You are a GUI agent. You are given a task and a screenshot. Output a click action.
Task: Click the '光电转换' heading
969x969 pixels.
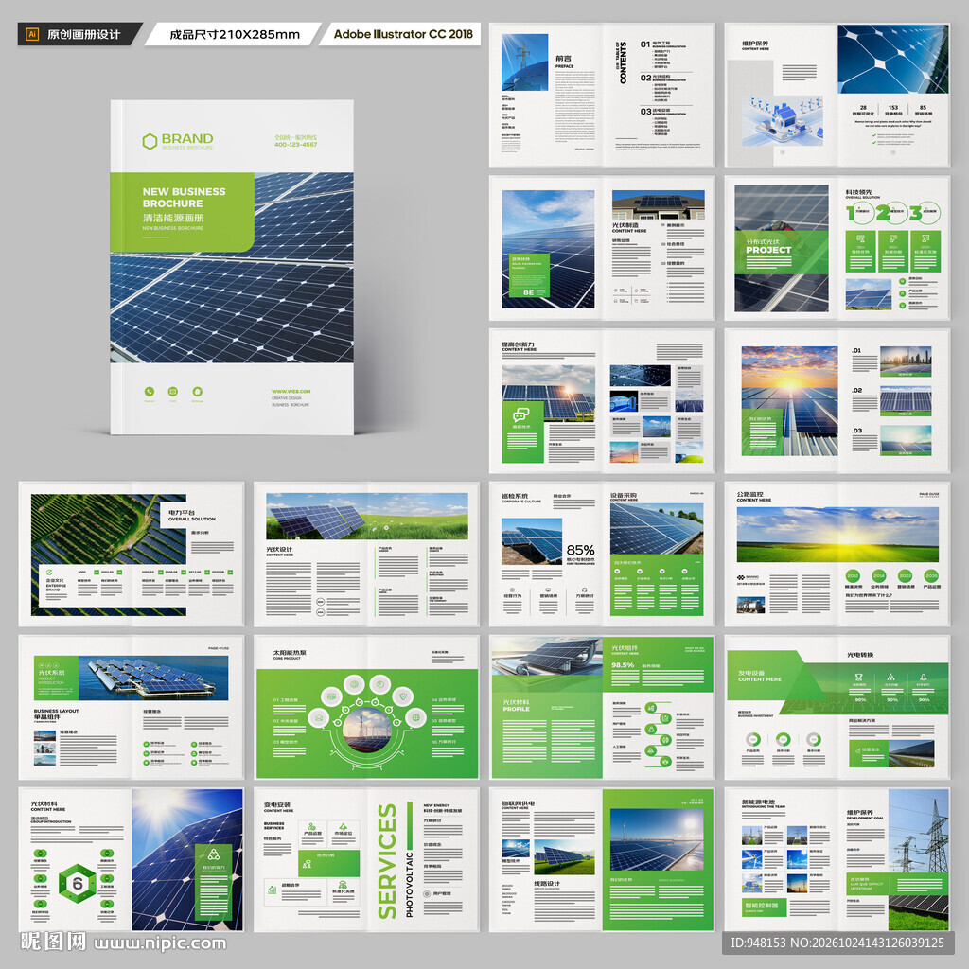pyautogui.click(x=859, y=655)
